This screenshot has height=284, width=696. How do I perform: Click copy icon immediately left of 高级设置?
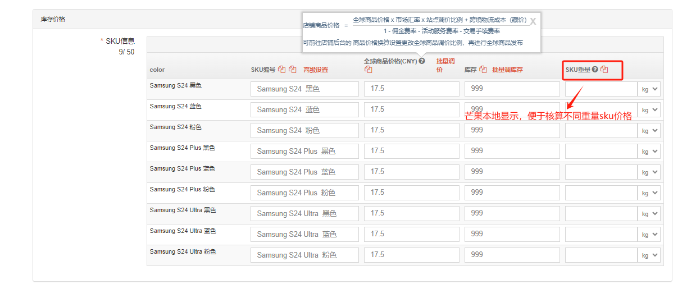tap(293, 70)
